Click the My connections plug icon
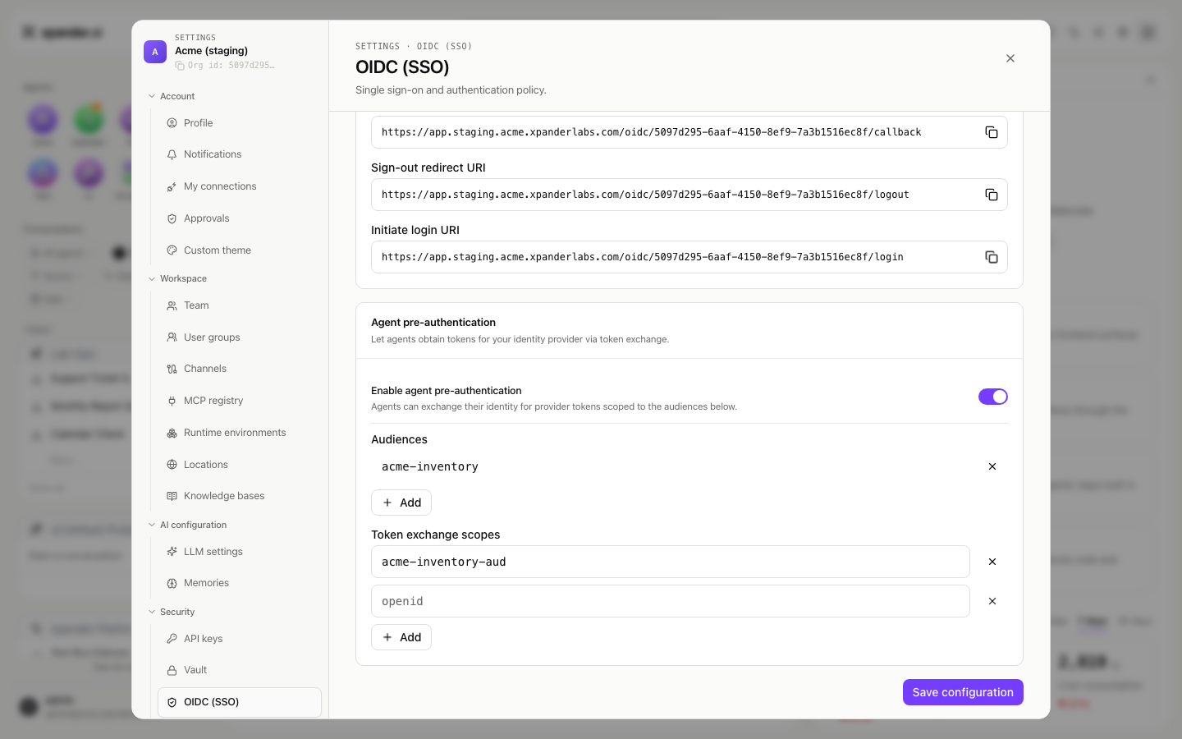 coord(172,186)
